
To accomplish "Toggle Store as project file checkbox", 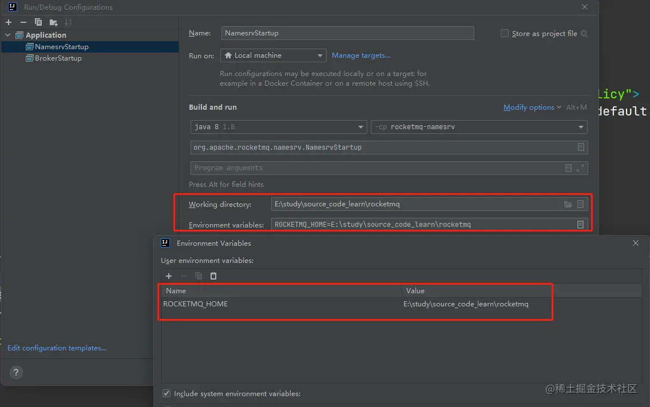I will point(505,33).
